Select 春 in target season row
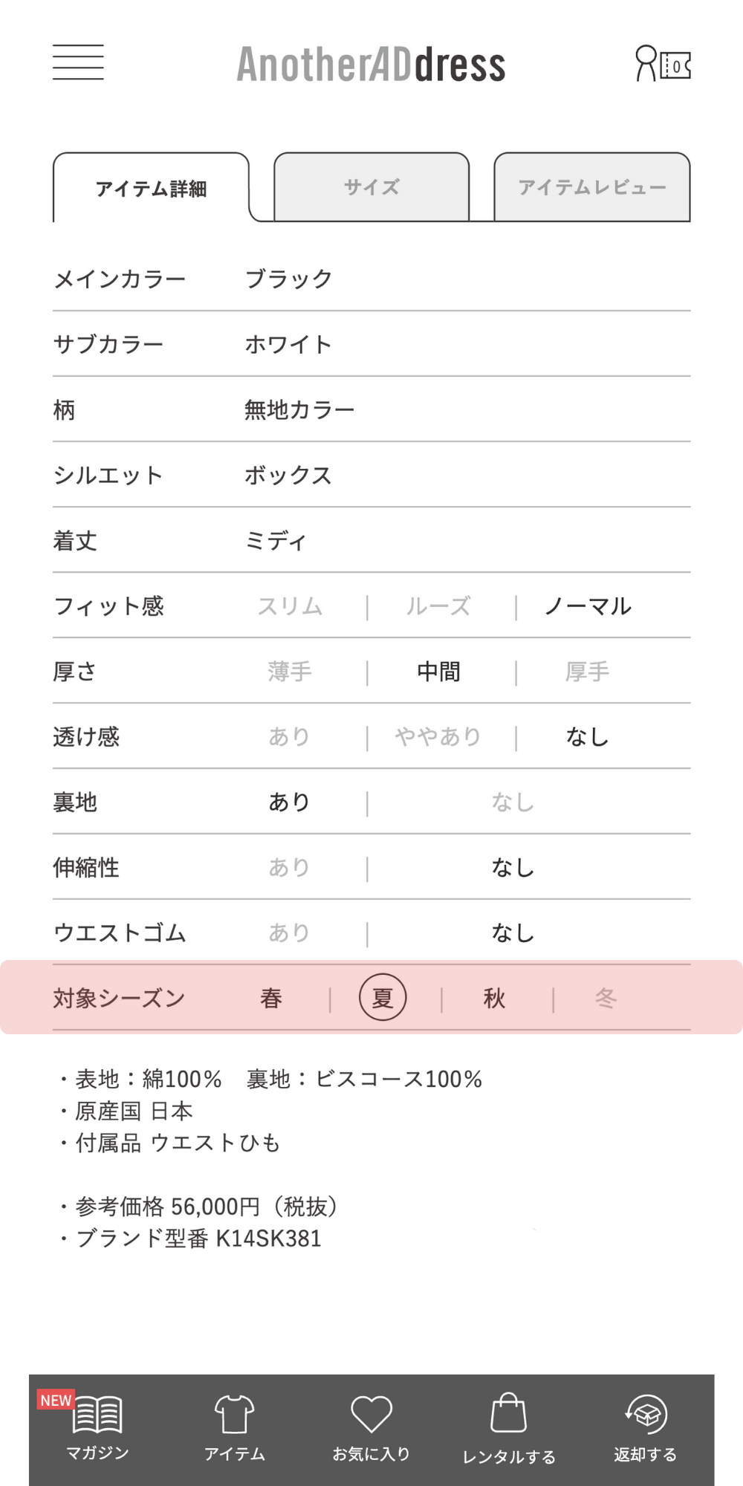The width and height of the screenshot is (743, 1486). [x=271, y=998]
